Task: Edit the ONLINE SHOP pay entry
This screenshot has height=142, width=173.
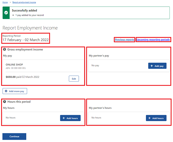Action: (x=74, y=79)
